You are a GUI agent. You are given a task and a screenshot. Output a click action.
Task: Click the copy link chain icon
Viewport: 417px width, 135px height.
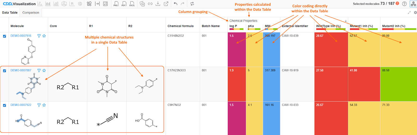[x=150, y=4]
